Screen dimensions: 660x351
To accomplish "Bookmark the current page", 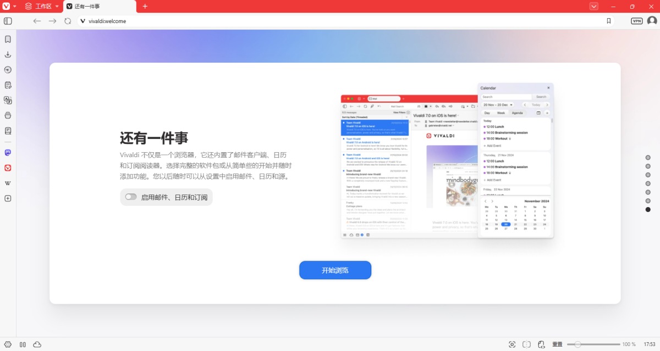I will pyautogui.click(x=608, y=21).
